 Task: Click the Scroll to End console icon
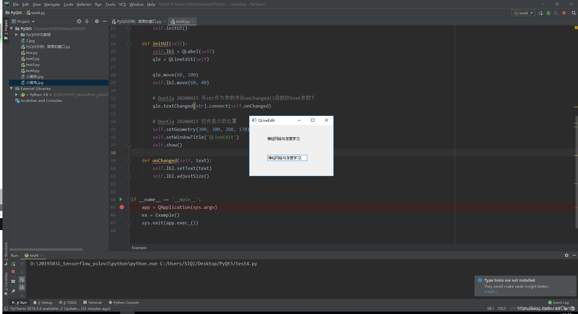point(22,287)
